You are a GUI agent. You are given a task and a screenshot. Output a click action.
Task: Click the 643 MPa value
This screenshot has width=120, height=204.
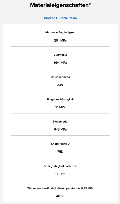[x=60, y=129]
